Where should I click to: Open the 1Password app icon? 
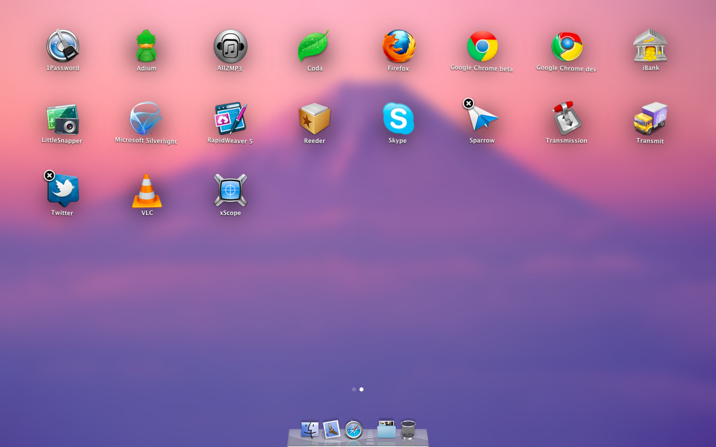coord(63,46)
